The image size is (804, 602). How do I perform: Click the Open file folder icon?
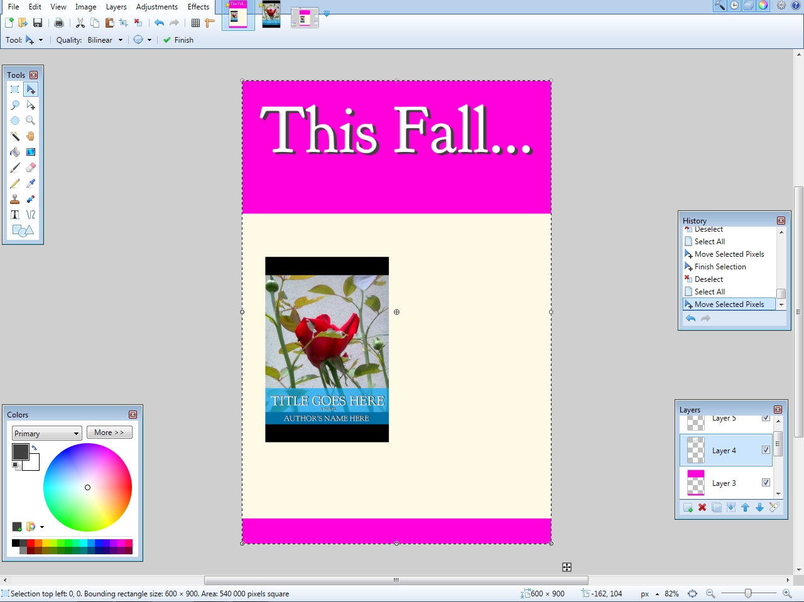pyautogui.click(x=23, y=23)
